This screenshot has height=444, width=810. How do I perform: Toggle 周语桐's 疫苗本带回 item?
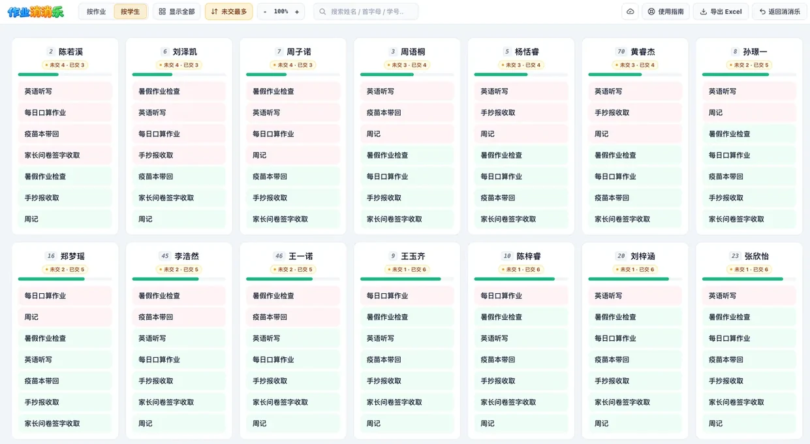pos(407,113)
